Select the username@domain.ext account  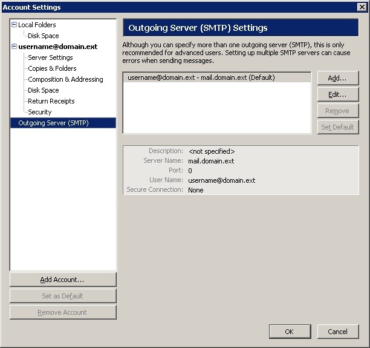pos(57,47)
